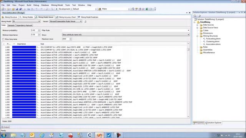Switch to Mining Model Prediction tab

[x=88, y=17]
